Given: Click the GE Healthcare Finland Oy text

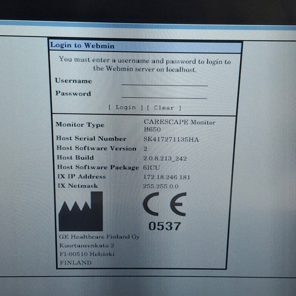Looking at the screenshot, I should 99,237.
